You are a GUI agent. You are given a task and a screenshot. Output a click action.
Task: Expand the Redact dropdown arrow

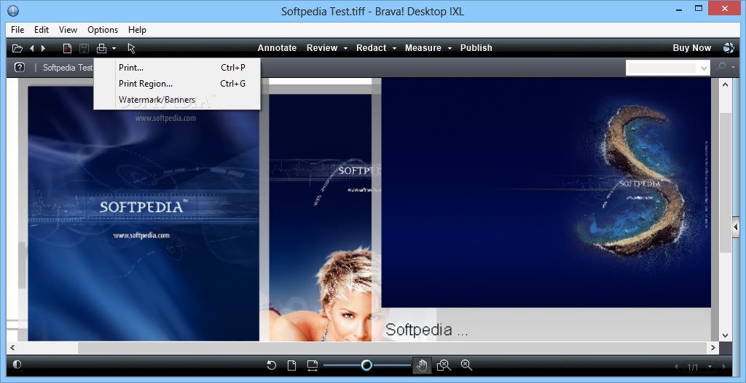click(x=394, y=49)
